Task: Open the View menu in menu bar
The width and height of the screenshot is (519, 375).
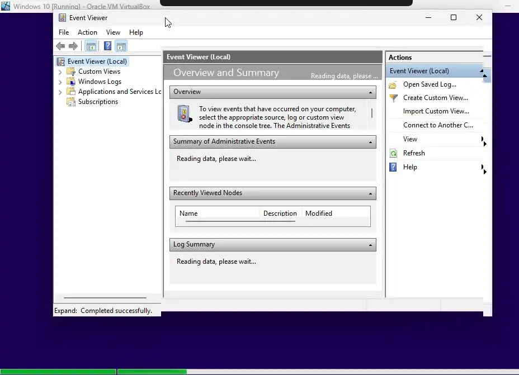Action: coord(113,32)
